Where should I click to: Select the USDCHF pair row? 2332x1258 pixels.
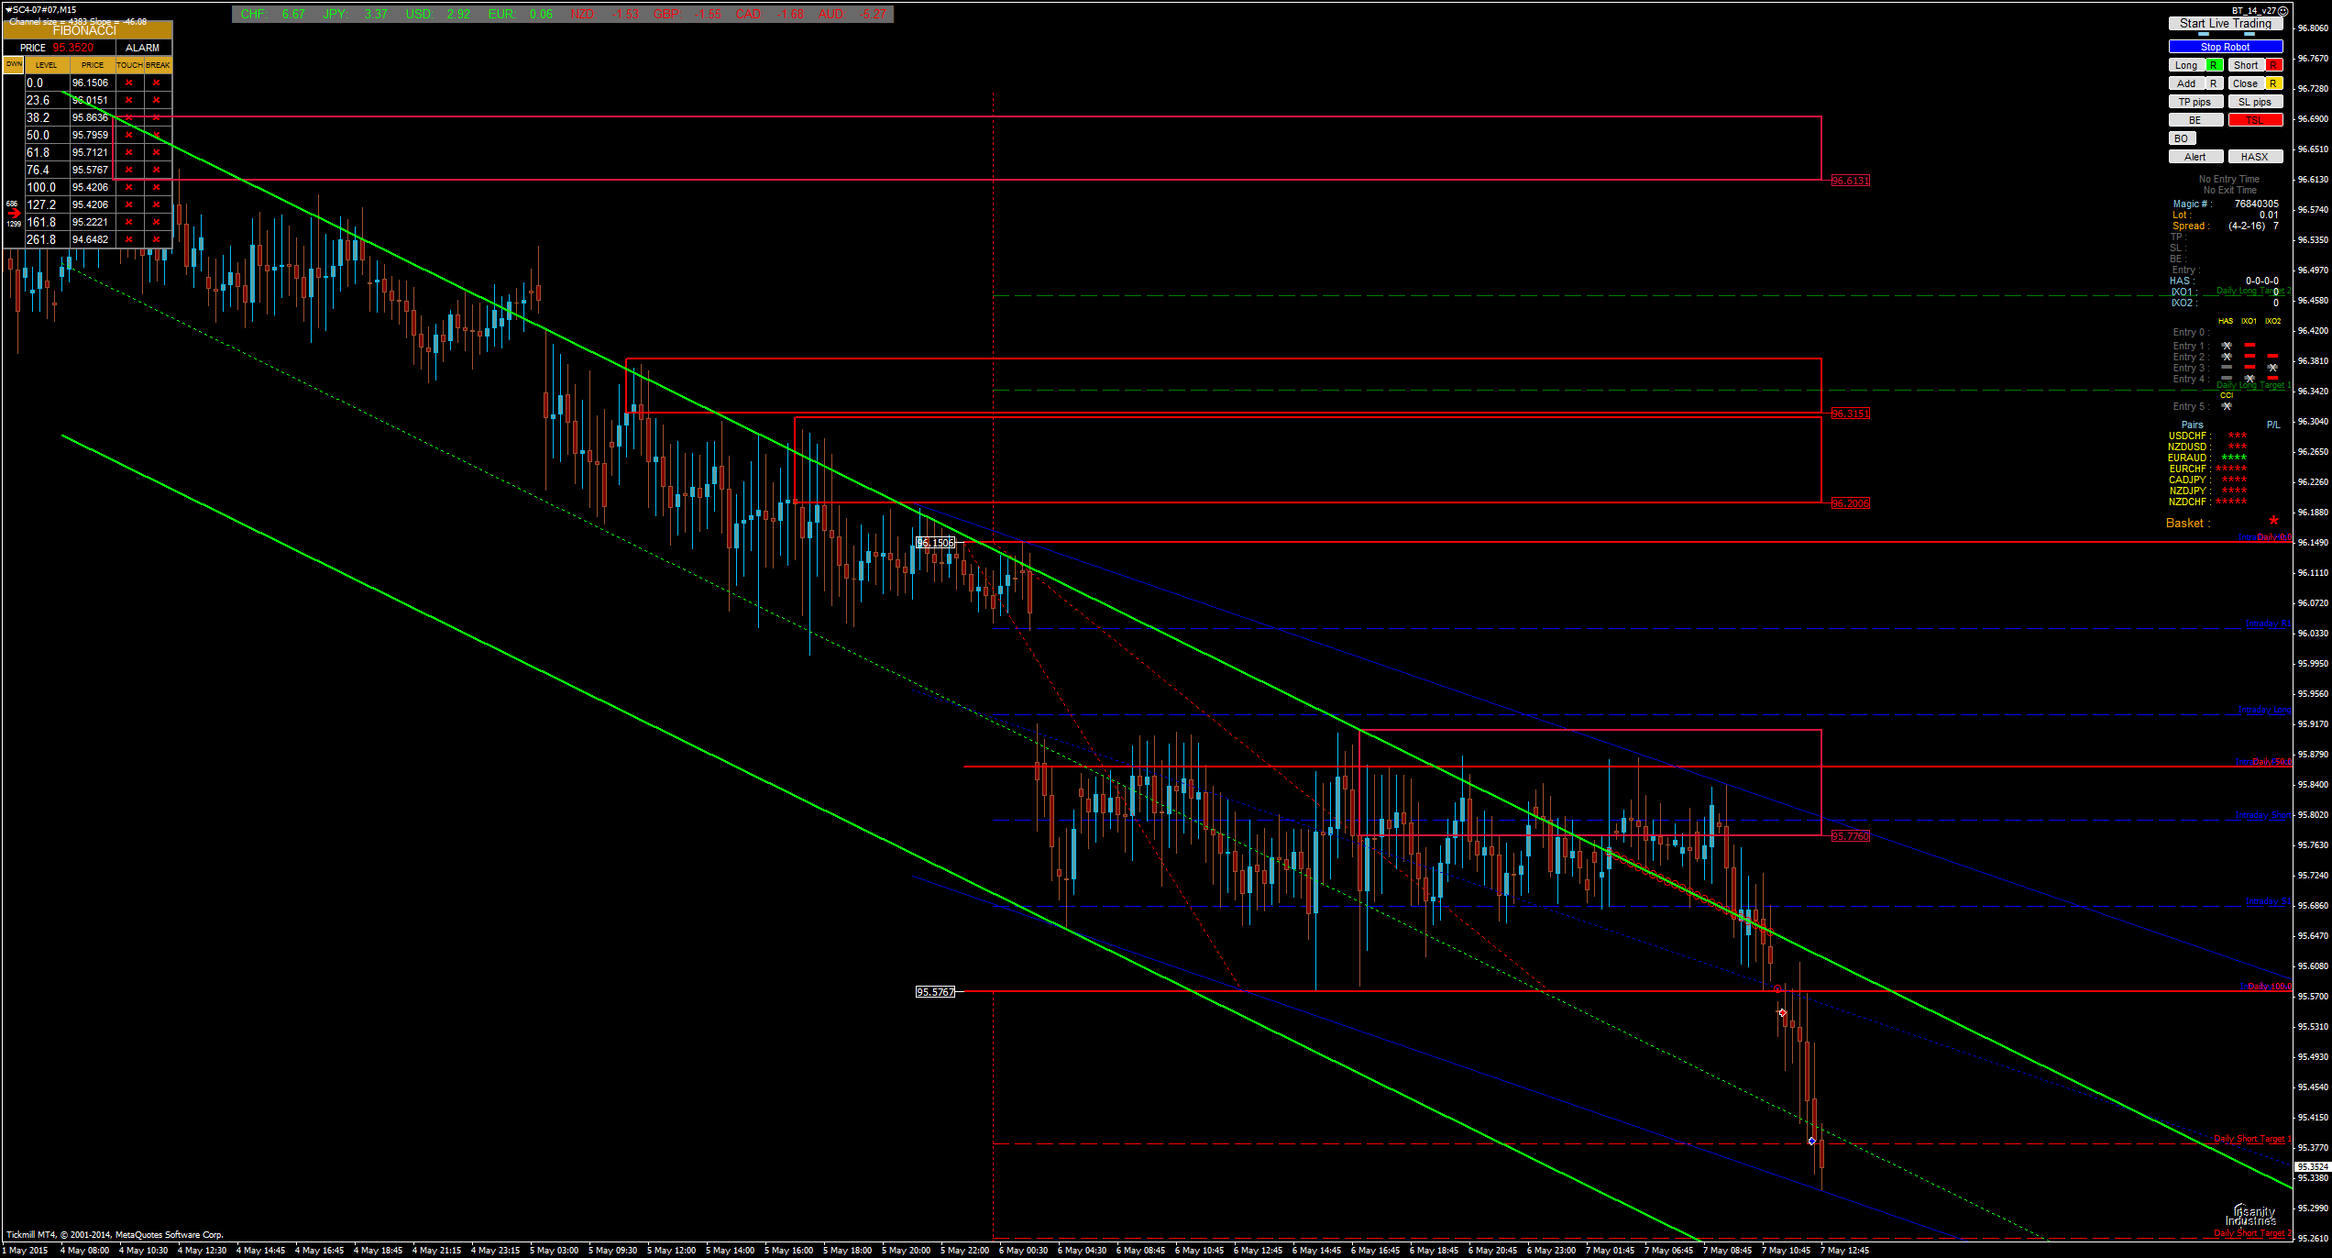pos(2207,436)
